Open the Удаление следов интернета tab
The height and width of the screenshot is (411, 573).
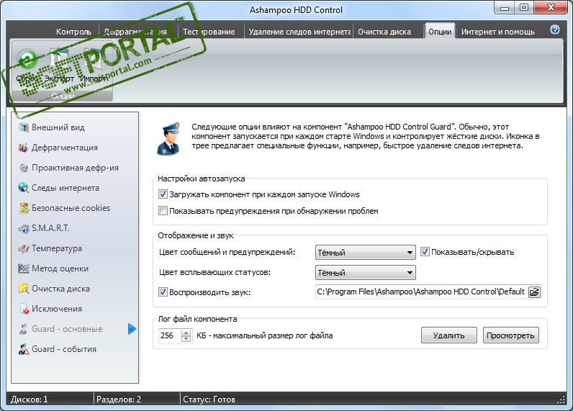(x=299, y=32)
